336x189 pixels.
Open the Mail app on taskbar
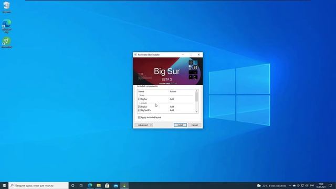tap(115, 185)
